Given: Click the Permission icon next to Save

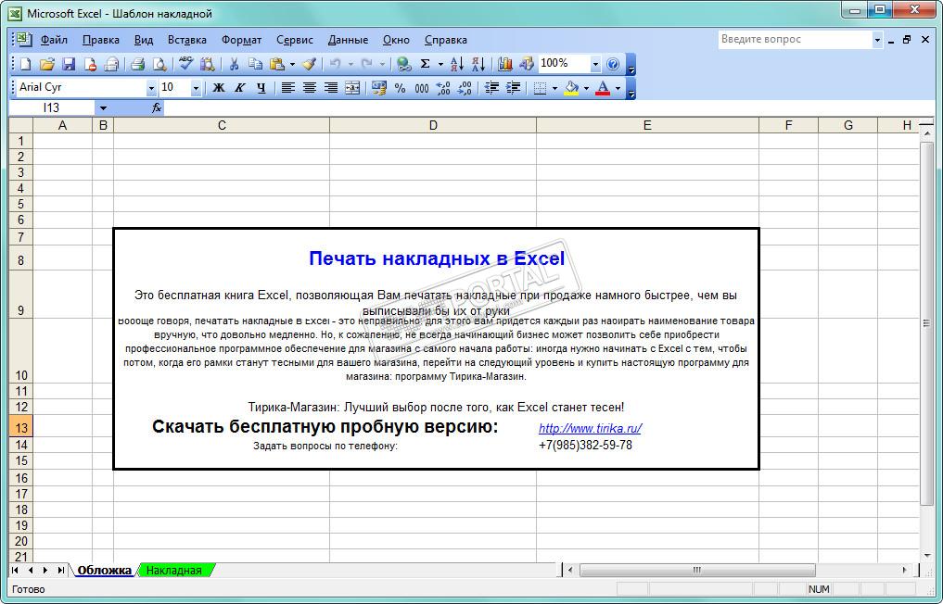Looking at the screenshot, I should click(90, 64).
